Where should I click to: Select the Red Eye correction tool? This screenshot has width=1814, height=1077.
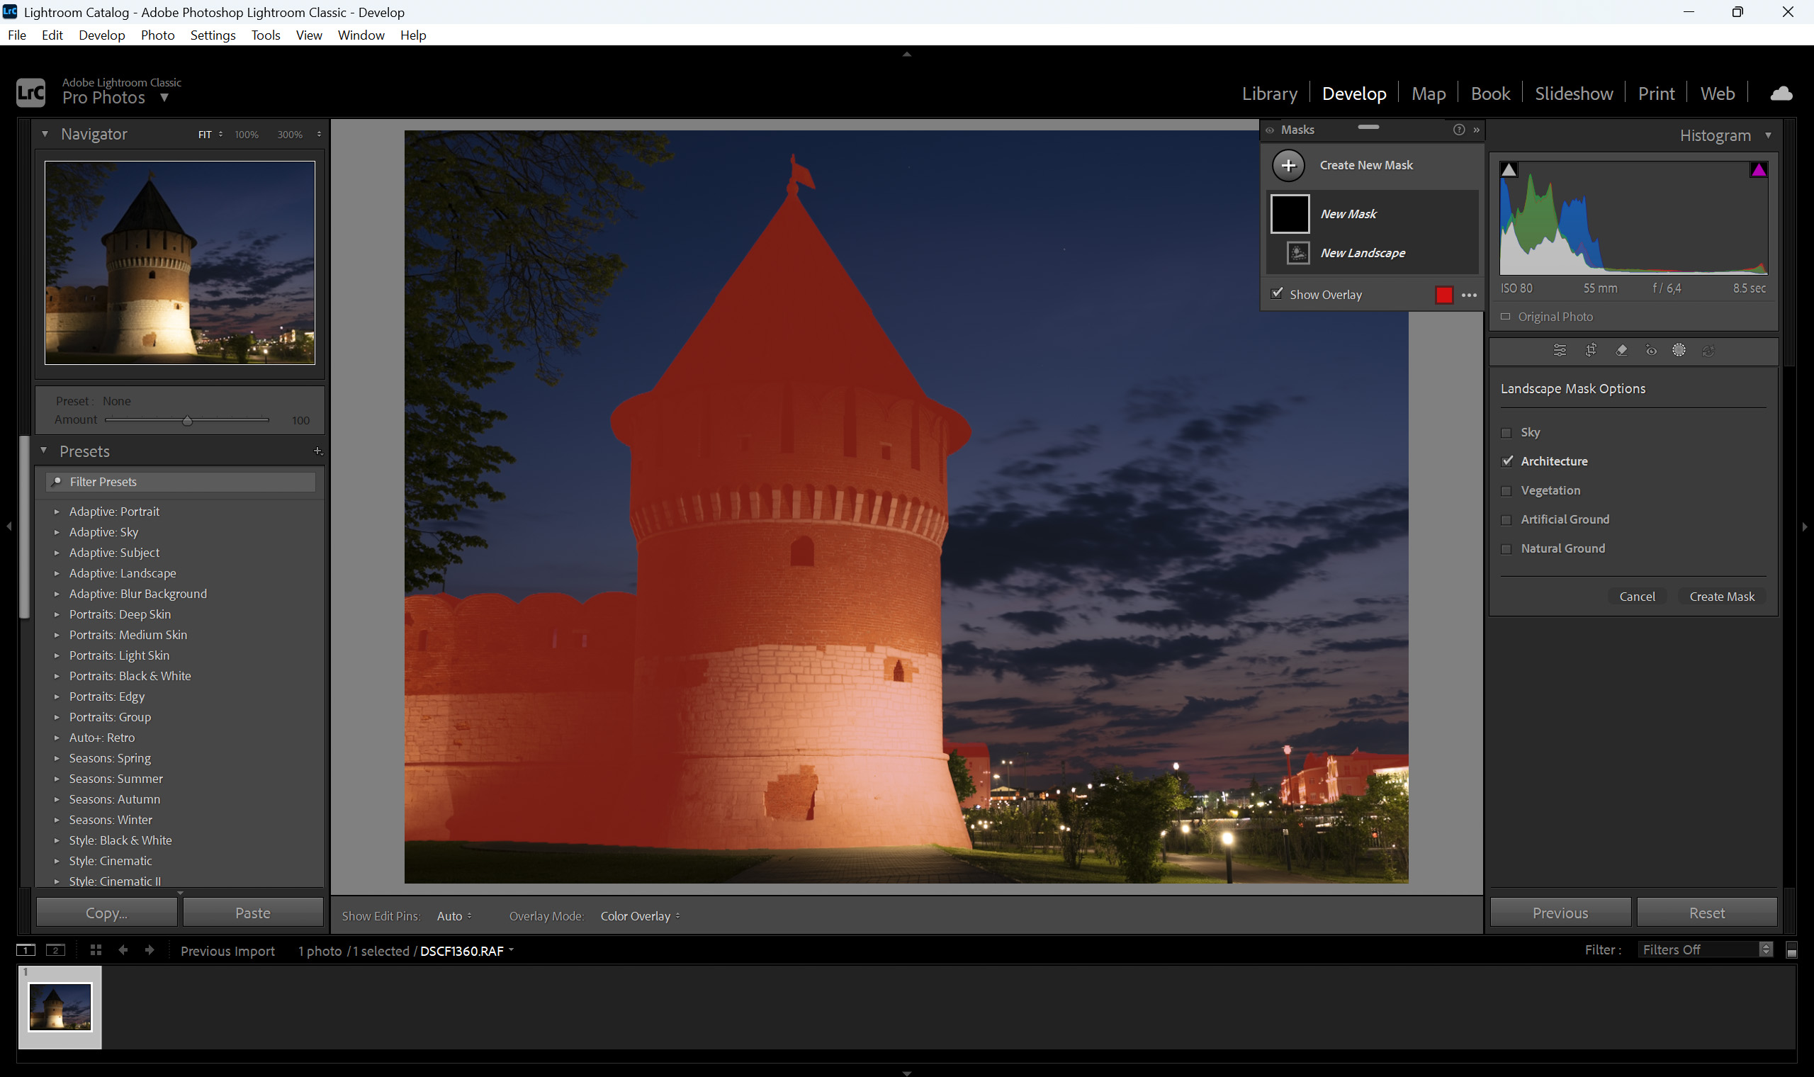1651,351
